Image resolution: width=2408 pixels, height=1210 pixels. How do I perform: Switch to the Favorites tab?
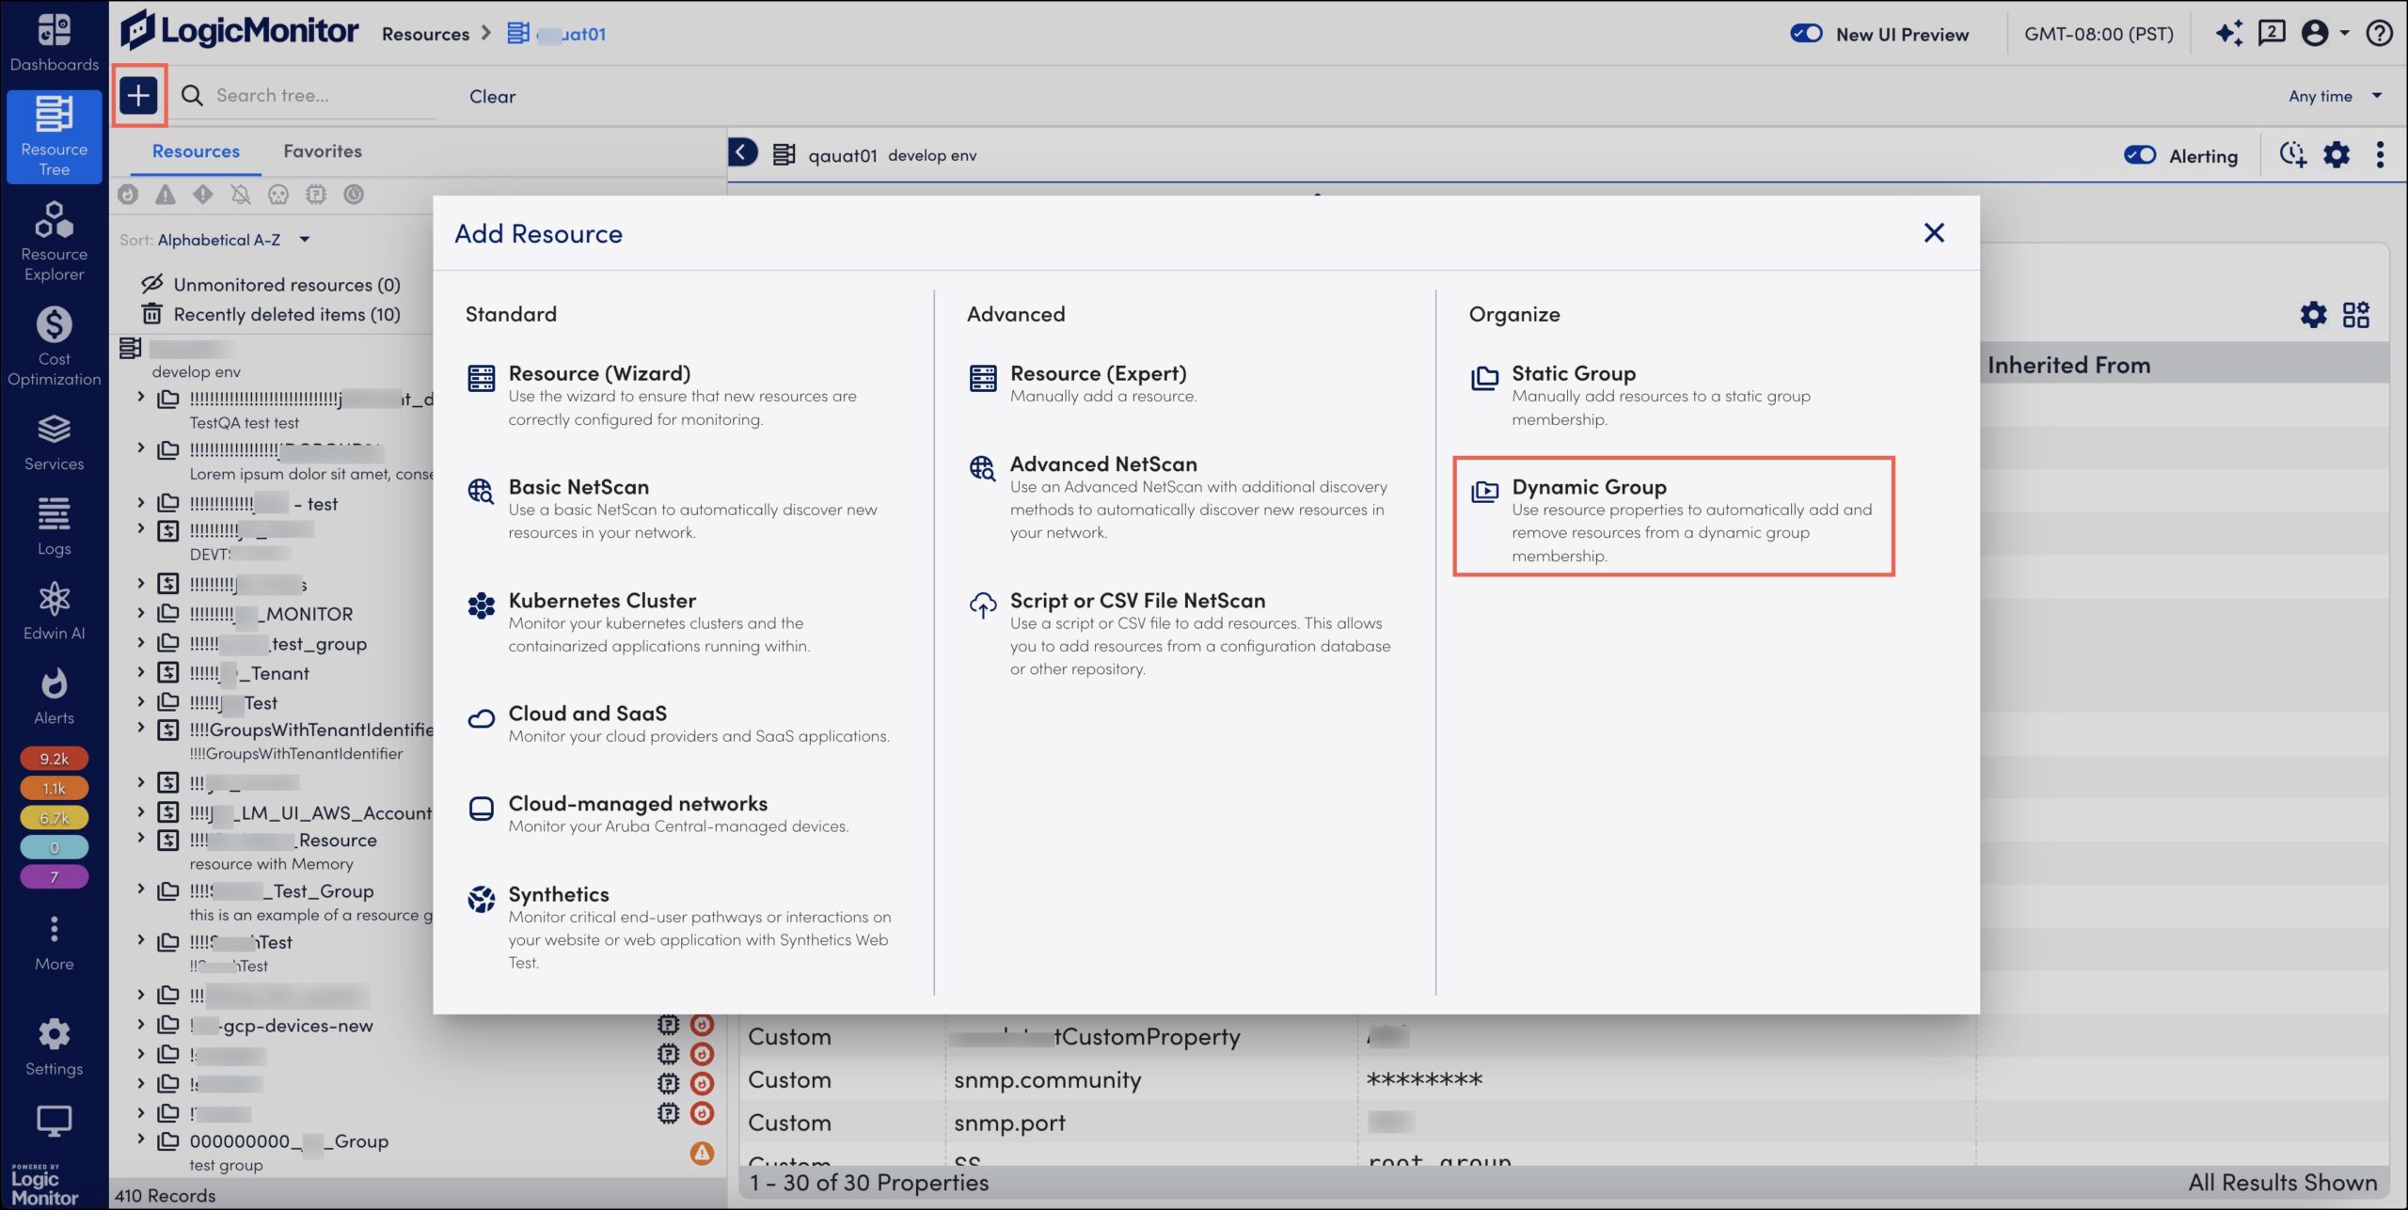click(323, 151)
